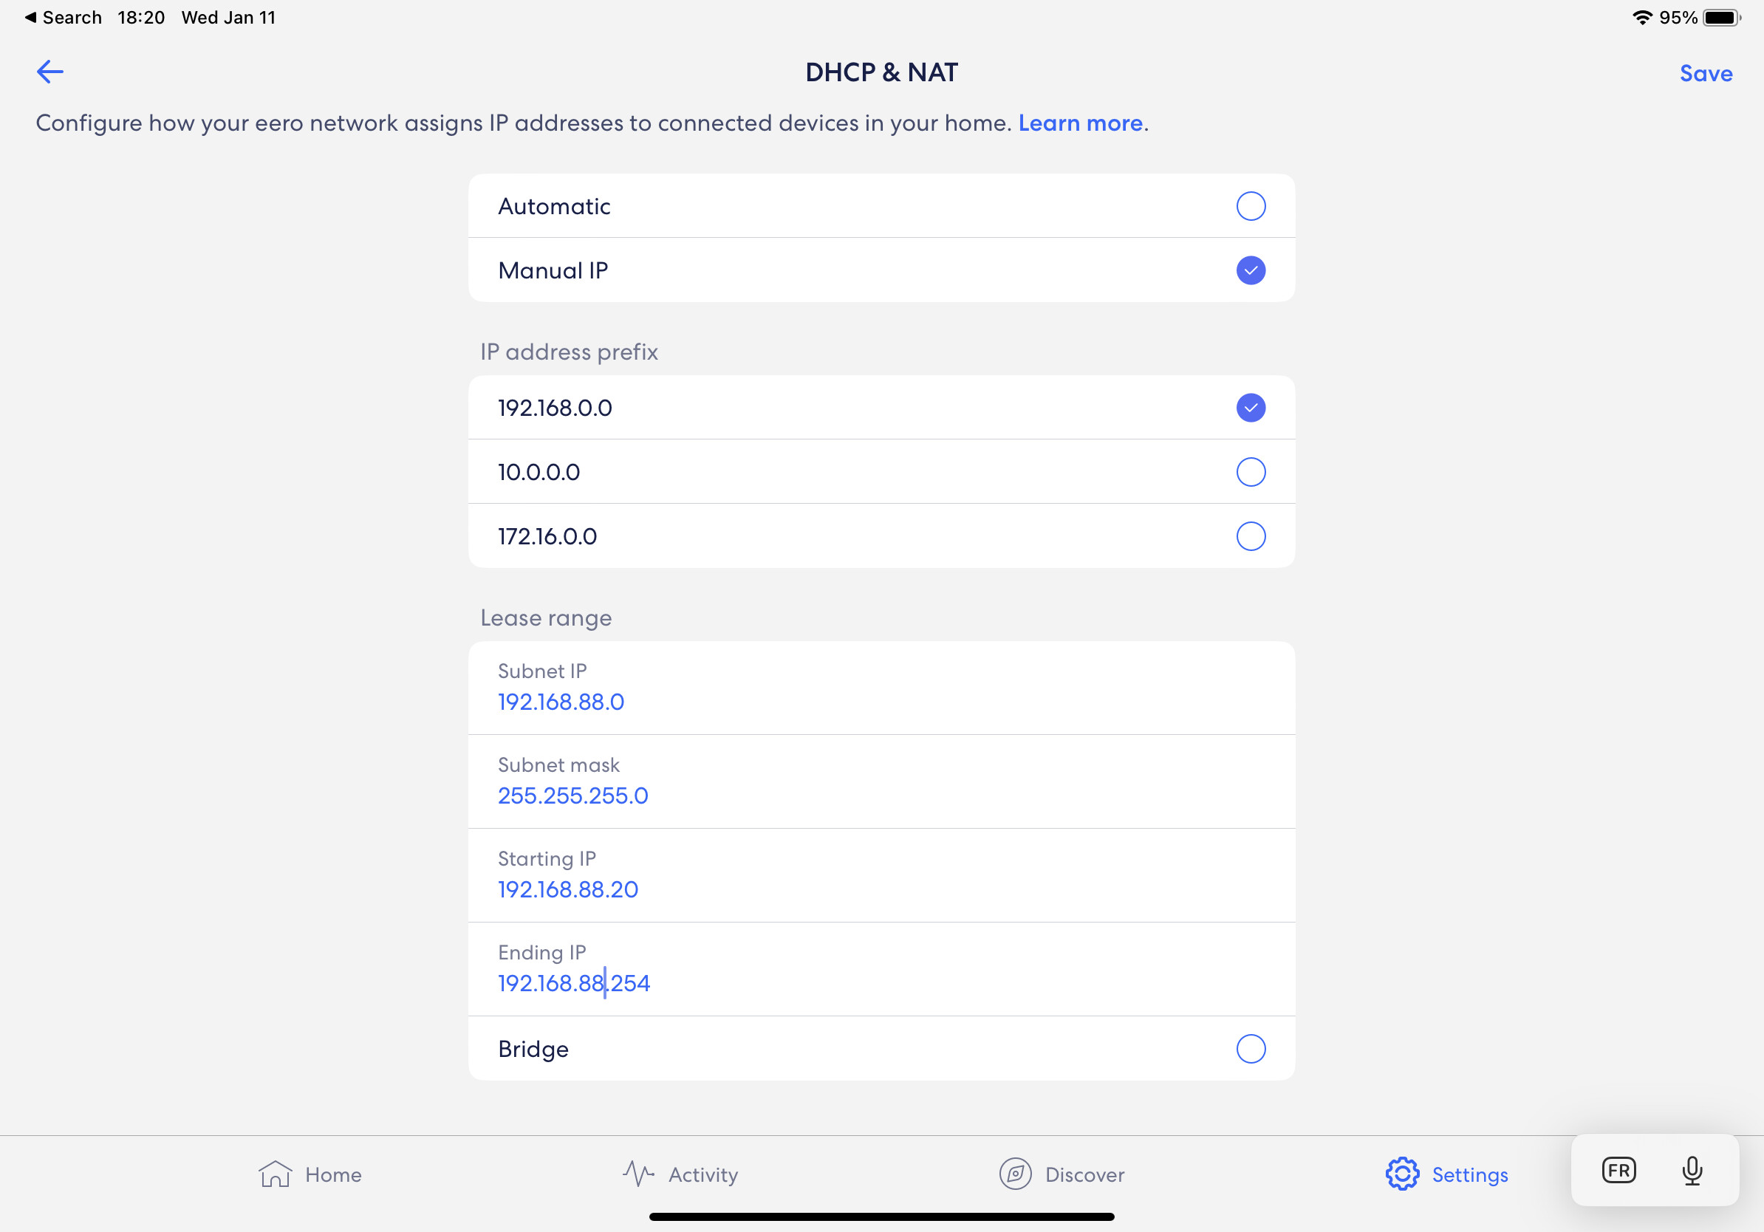Screen dimensions: 1764x1232
Task: Select the Activity waveform icon
Action: click(636, 1174)
